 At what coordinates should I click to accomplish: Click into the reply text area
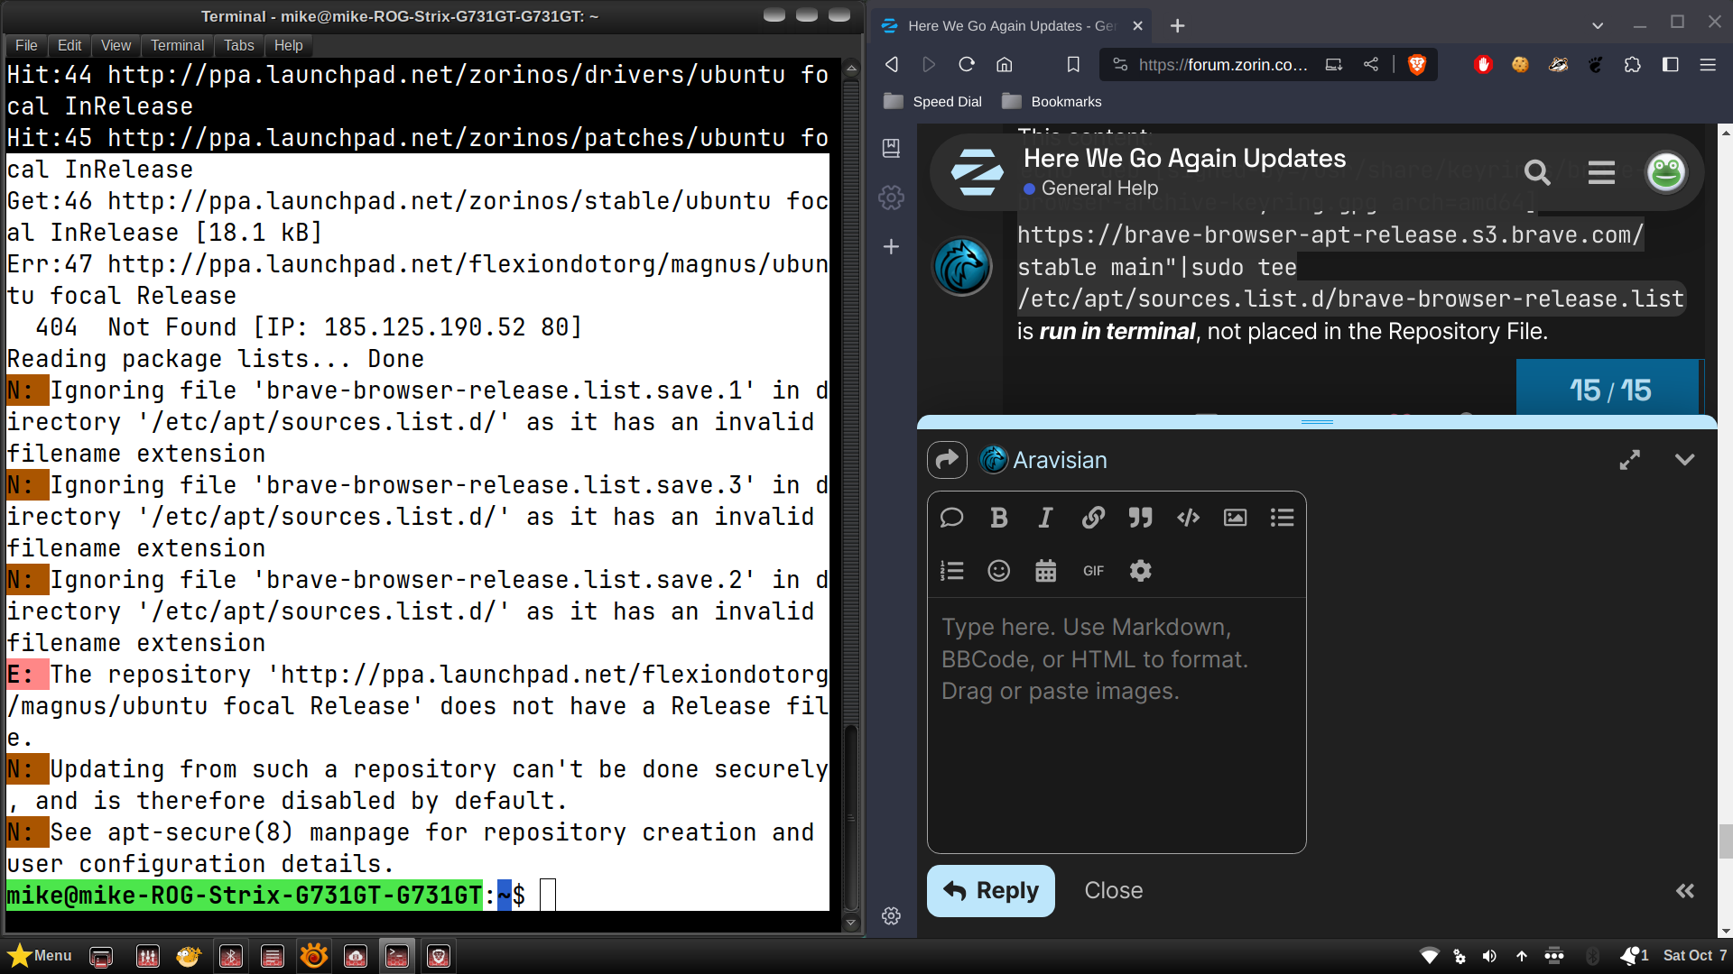click(x=1117, y=725)
